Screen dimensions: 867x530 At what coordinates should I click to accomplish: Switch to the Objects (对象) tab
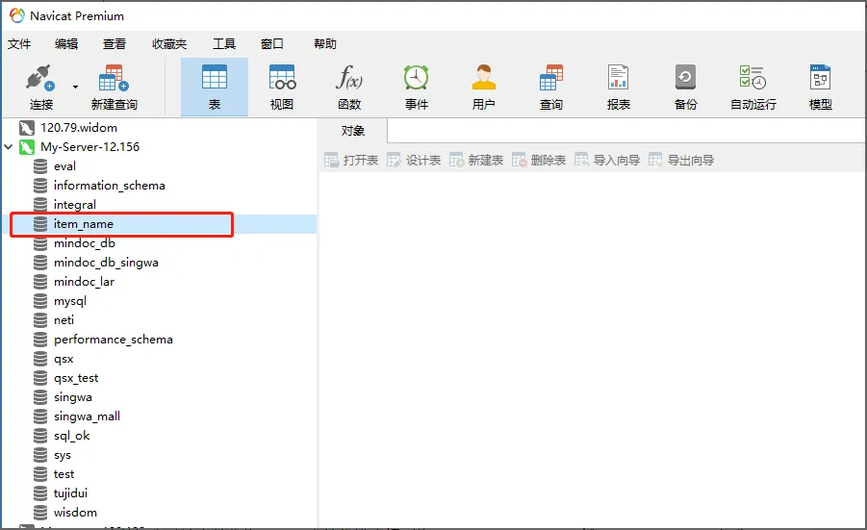click(353, 131)
